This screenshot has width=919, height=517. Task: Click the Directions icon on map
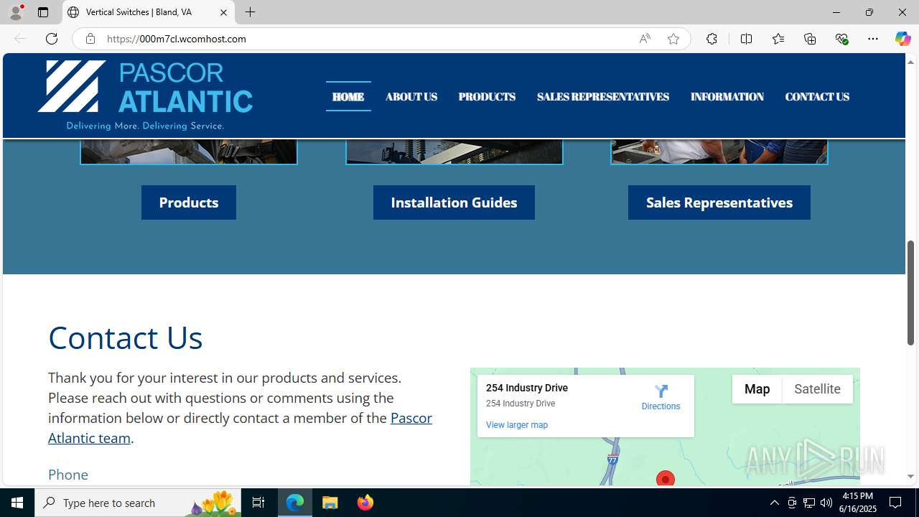(661, 391)
